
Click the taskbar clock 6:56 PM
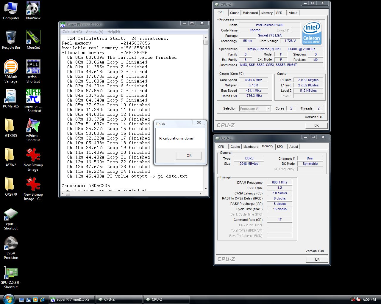[369, 300]
